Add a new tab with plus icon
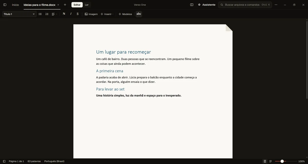 [x=65, y=5]
